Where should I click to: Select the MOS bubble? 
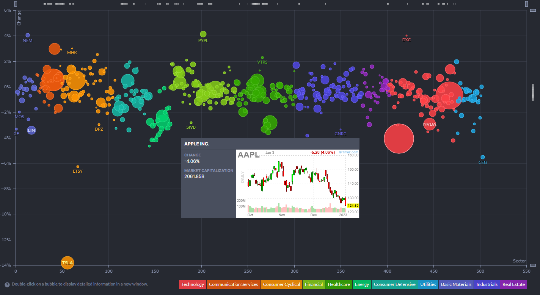pyautogui.click(x=19, y=112)
